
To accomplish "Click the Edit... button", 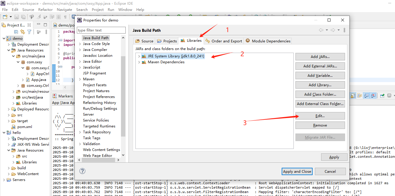I will click(320, 116).
